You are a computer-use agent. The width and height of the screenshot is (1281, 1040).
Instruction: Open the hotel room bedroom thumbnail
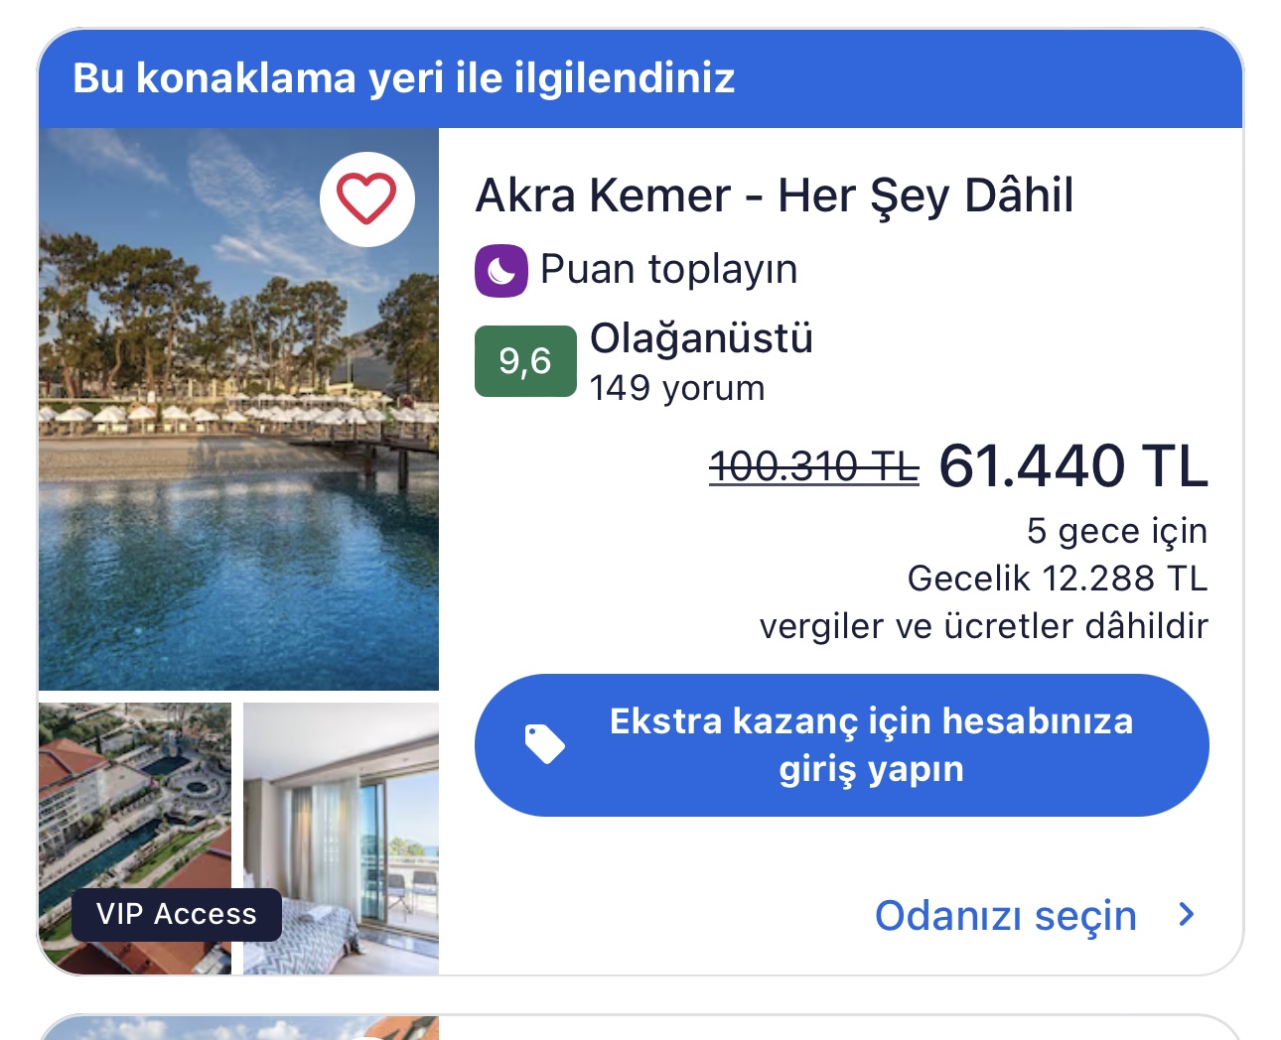(341, 838)
